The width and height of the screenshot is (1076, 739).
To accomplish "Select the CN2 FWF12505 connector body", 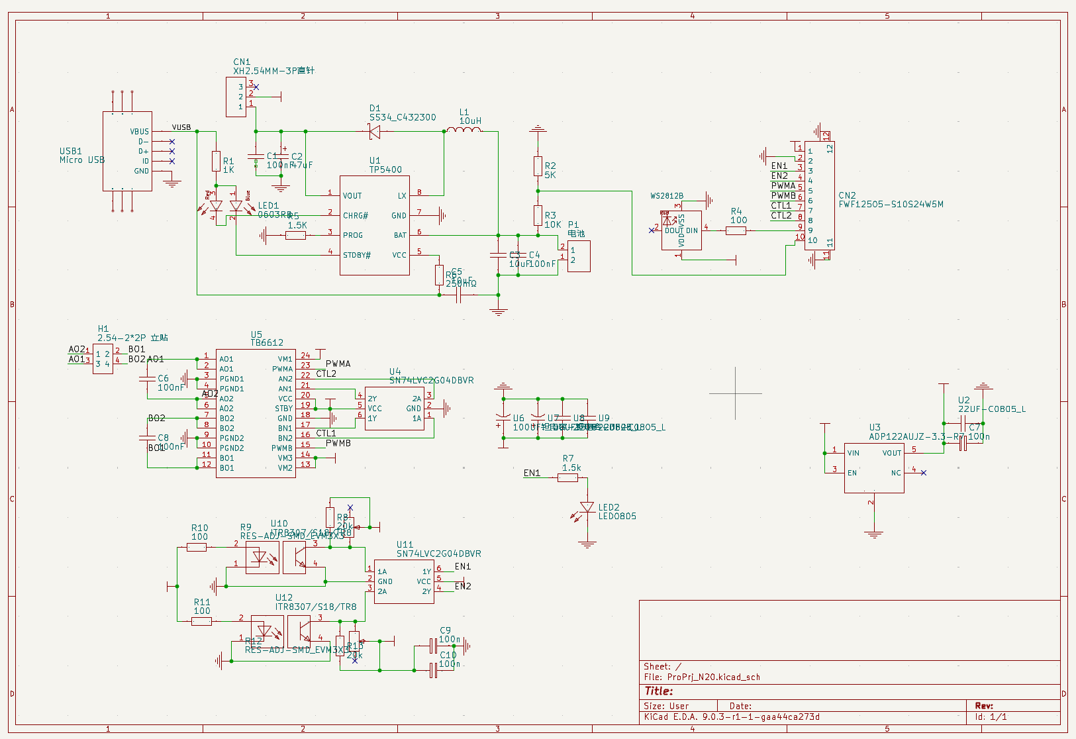I will click(819, 196).
